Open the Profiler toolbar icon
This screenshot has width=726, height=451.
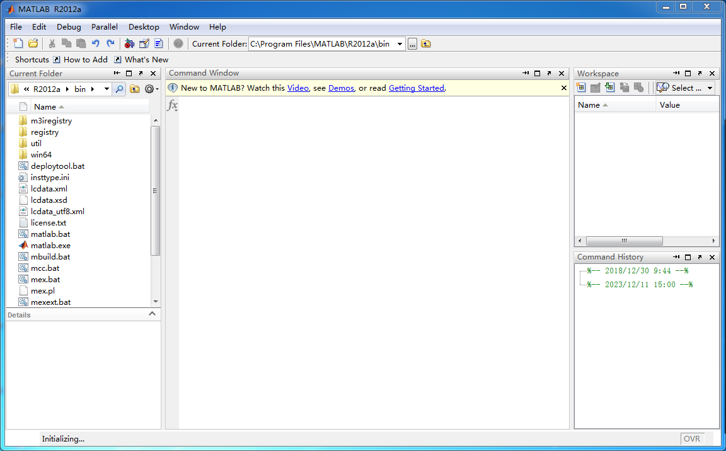[x=159, y=43]
